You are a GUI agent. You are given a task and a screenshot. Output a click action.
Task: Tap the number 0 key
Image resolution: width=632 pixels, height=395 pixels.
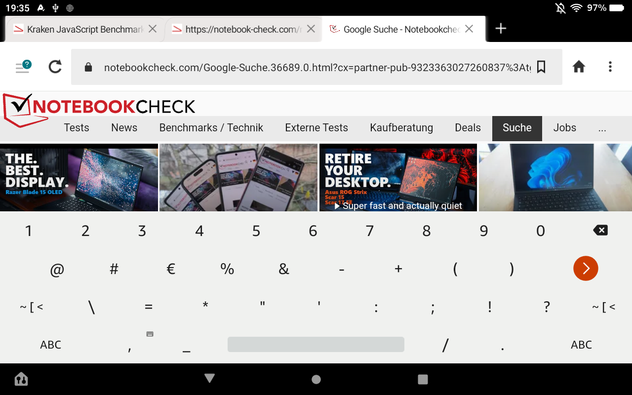tap(541, 231)
